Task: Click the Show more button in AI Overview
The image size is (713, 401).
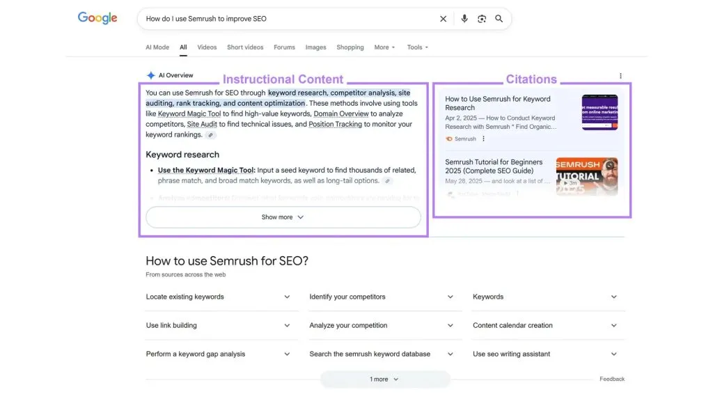Action: click(283, 217)
